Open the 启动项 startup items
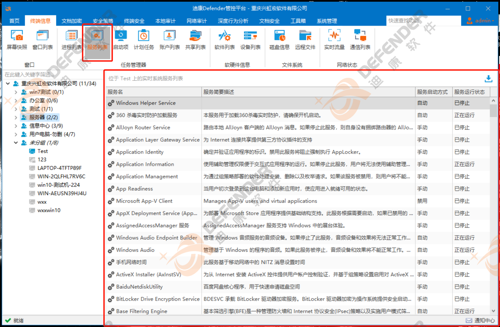 [121, 40]
